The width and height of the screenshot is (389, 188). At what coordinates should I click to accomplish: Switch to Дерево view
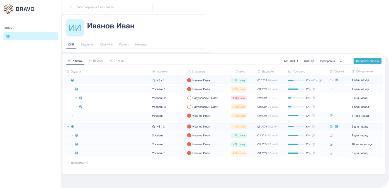96,61
